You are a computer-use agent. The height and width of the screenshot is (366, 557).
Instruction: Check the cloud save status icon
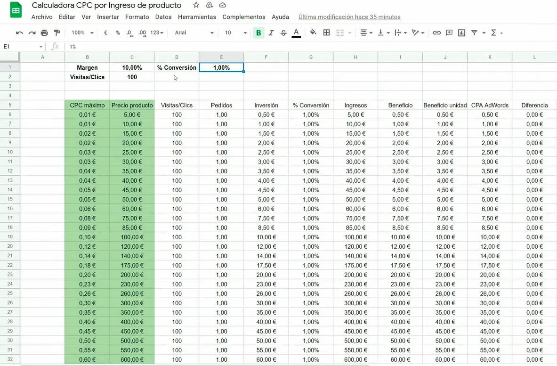(x=223, y=5)
